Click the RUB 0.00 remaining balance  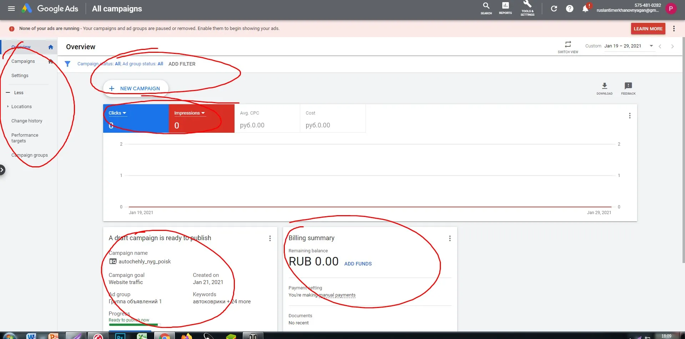coord(313,262)
